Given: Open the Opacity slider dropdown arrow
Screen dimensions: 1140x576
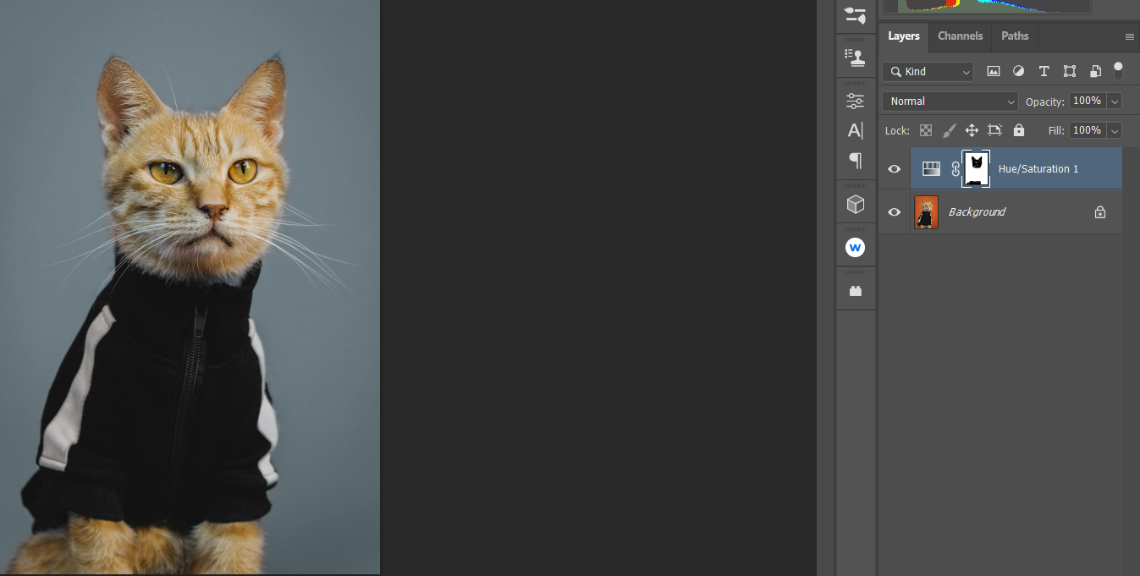Looking at the screenshot, I should [1115, 101].
